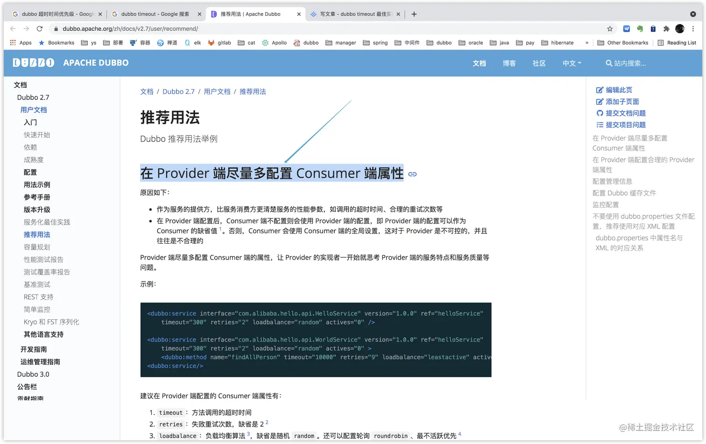Click Dubbo 2.7 in the breadcrumb
Screen dimensions: 706x444
178,92
